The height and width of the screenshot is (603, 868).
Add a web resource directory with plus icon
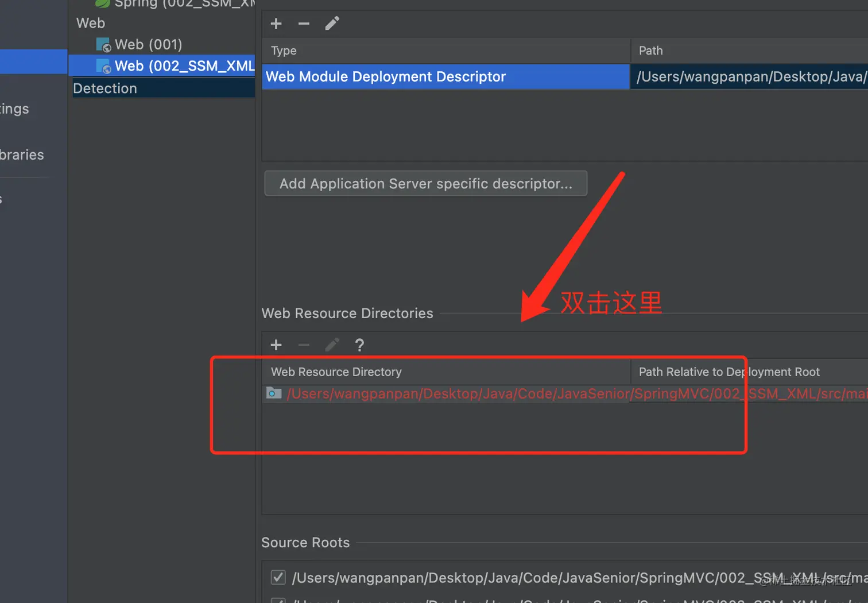[276, 345]
